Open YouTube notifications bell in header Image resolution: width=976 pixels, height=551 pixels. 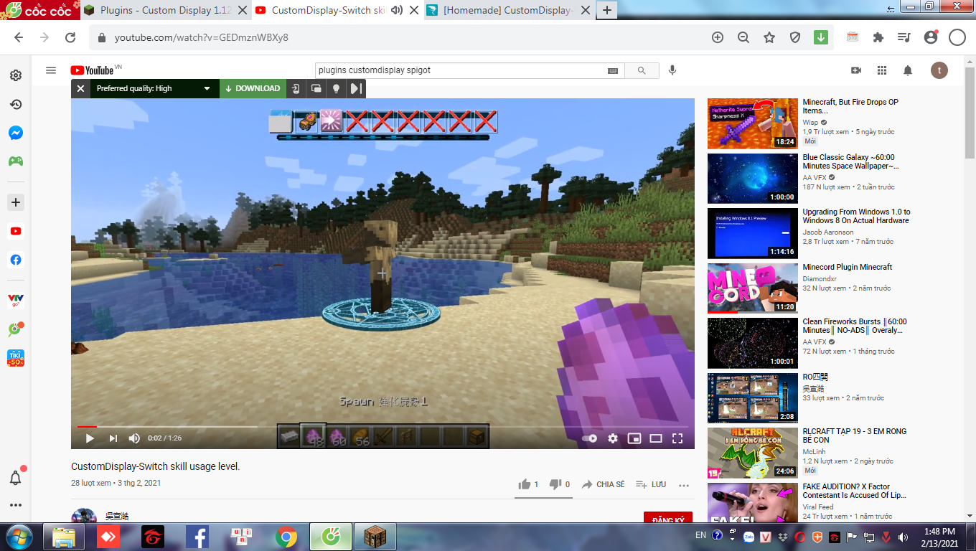pyautogui.click(x=908, y=70)
